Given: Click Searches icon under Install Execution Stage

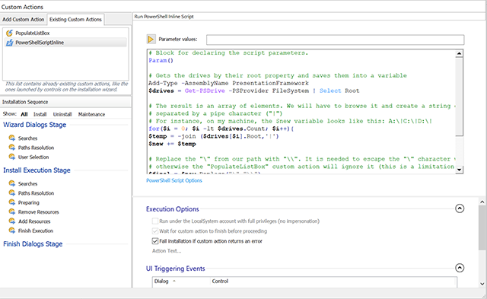Looking at the screenshot, I should (x=12, y=183).
